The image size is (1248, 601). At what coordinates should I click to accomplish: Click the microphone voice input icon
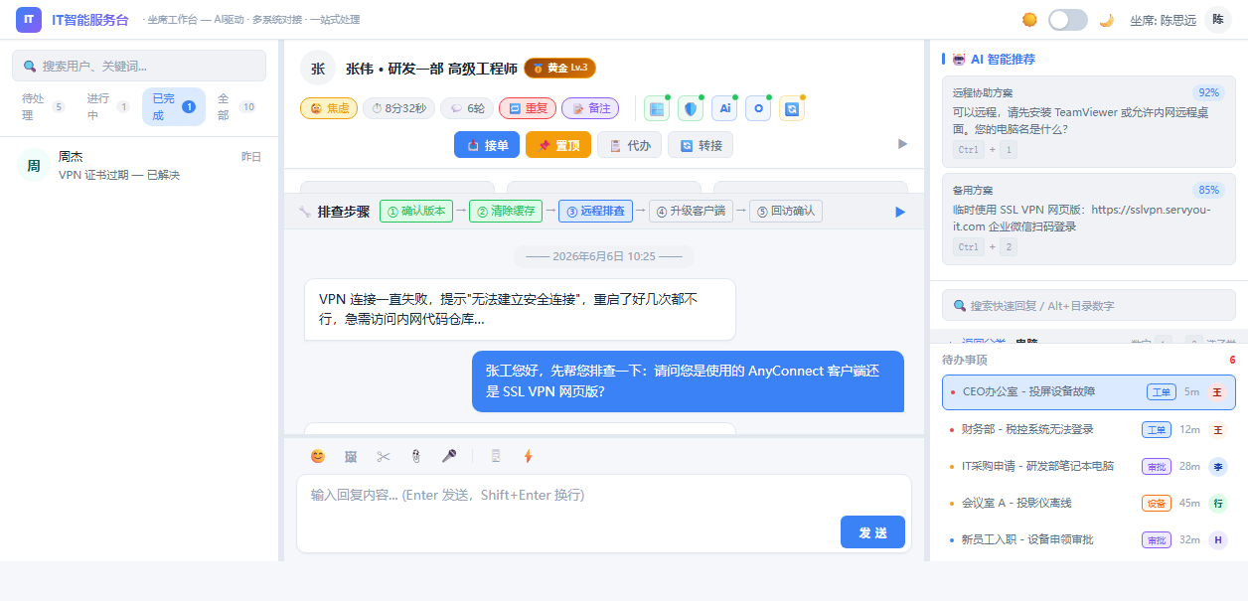point(449,456)
